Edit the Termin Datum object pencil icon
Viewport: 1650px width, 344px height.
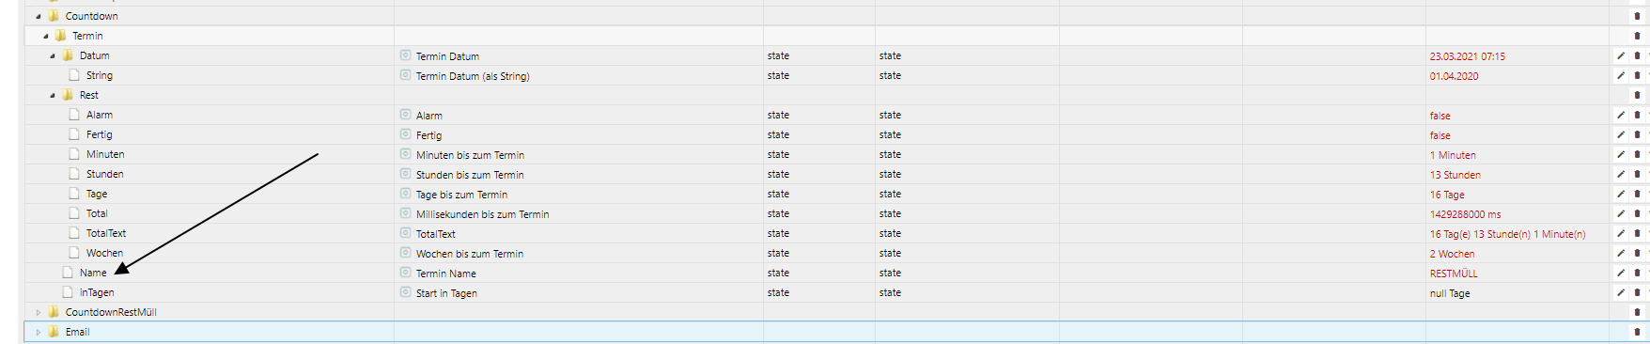click(x=1621, y=56)
